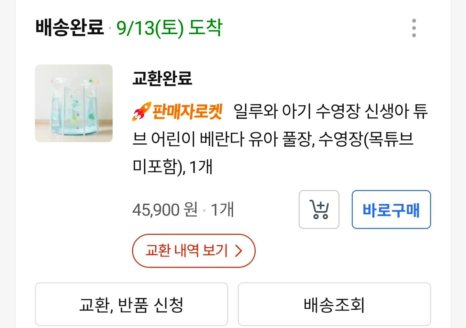Screen dimensions: 466x328
Task: Click the chevron beside 교환 내역 보기
Action: point(239,251)
